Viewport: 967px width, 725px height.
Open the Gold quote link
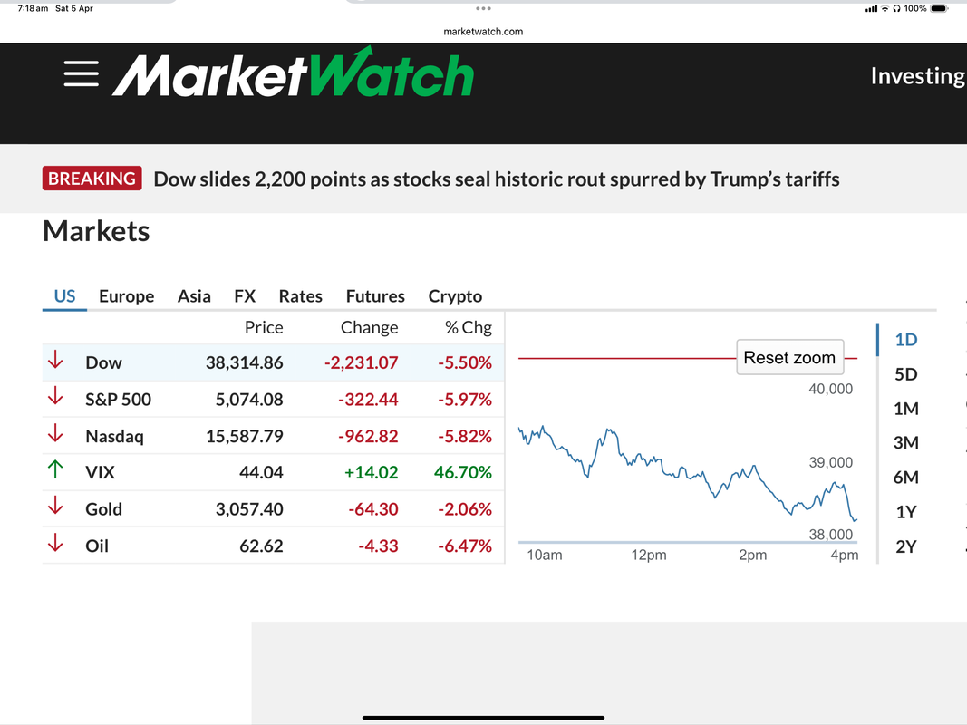coord(103,509)
